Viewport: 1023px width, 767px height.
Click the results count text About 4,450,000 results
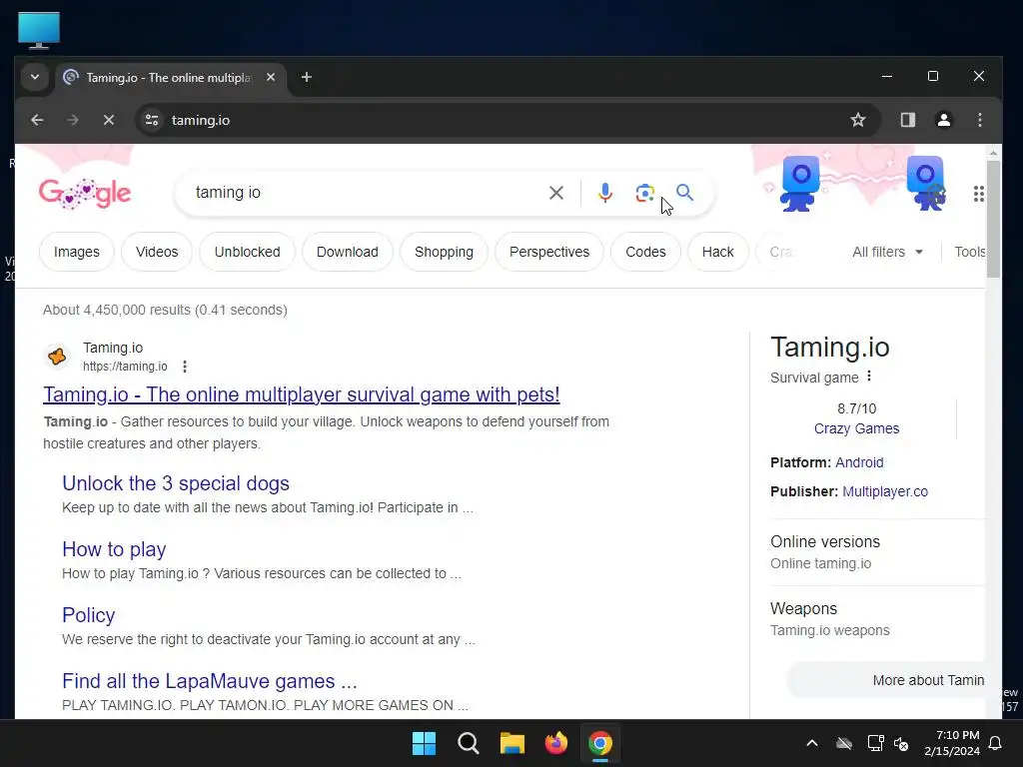tap(165, 310)
